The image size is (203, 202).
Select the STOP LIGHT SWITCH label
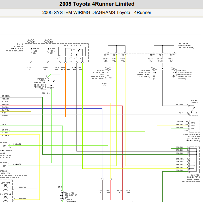[x=40, y=84]
